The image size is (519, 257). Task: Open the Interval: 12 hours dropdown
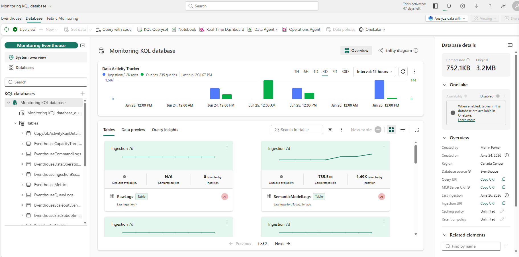coord(374,72)
